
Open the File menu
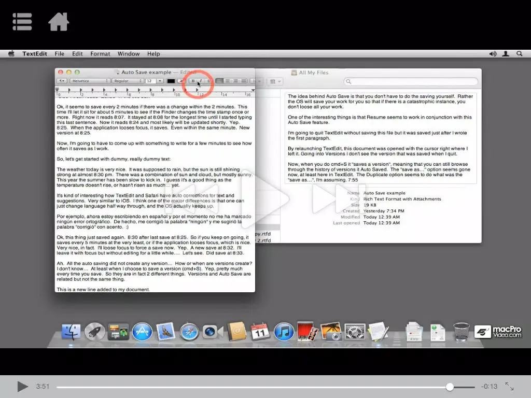tap(59, 53)
